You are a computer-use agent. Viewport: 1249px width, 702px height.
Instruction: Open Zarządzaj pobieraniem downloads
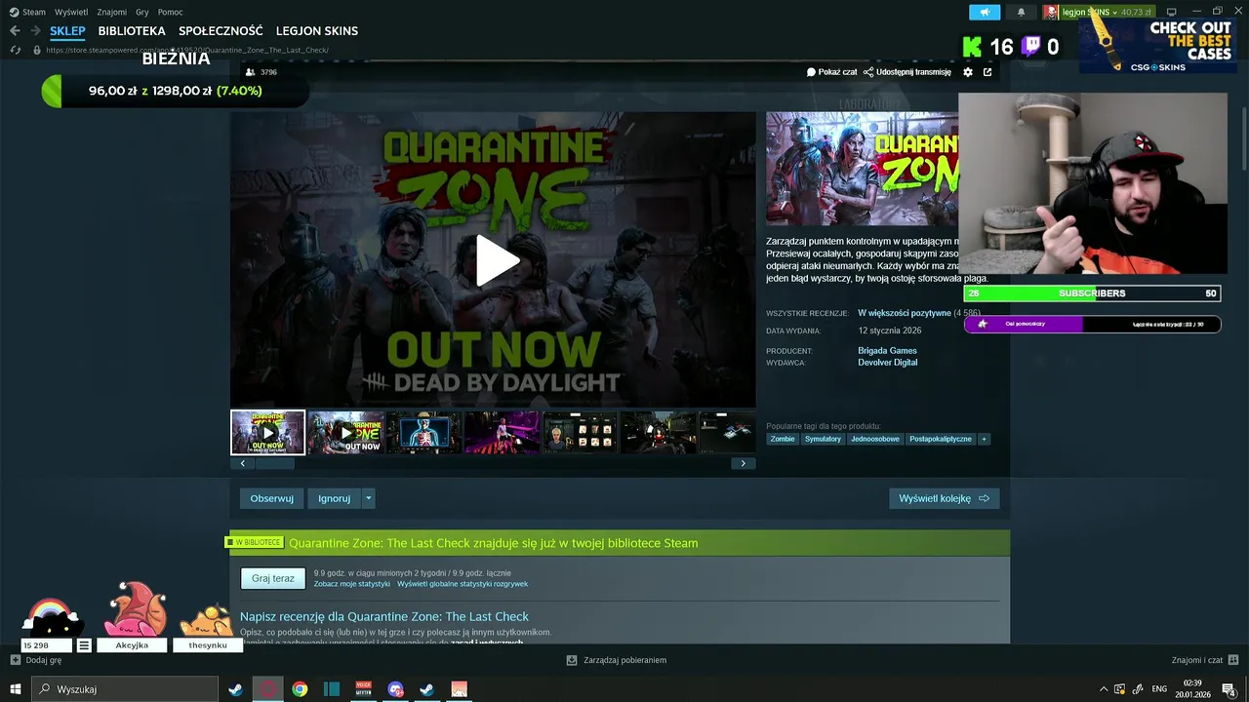coord(617,660)
